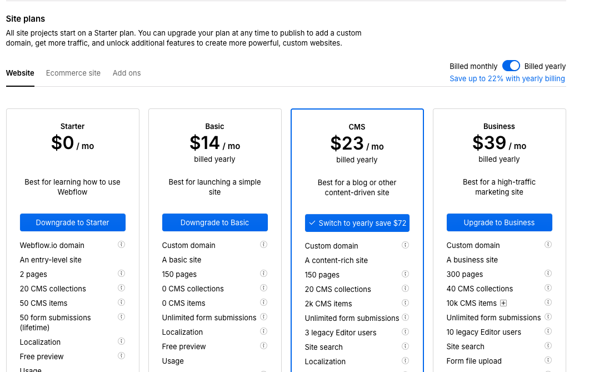The image size is (614, 372).
Task: Click Save up to 22% with yearly billing
Action: pos(507,78)
